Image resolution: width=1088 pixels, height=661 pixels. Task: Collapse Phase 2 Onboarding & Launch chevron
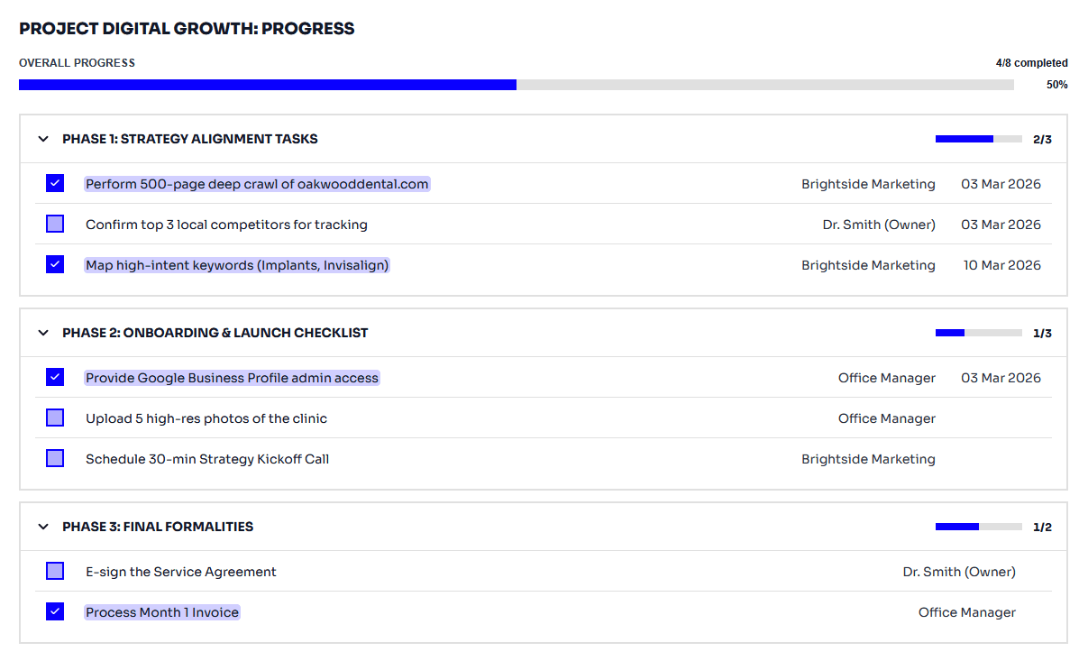coord(43,333)
